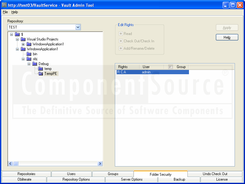Sort by the Group column header

pyautogui.click(x=177, y=67)
